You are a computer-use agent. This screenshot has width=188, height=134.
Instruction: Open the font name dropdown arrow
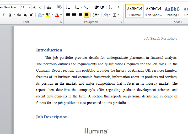click(18, 7)
